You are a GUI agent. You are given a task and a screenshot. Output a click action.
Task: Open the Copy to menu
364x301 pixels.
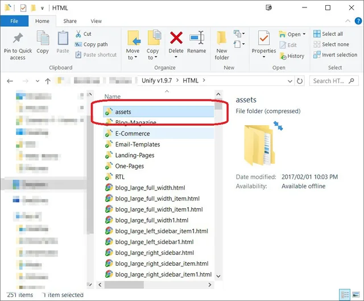click(153, 45)
